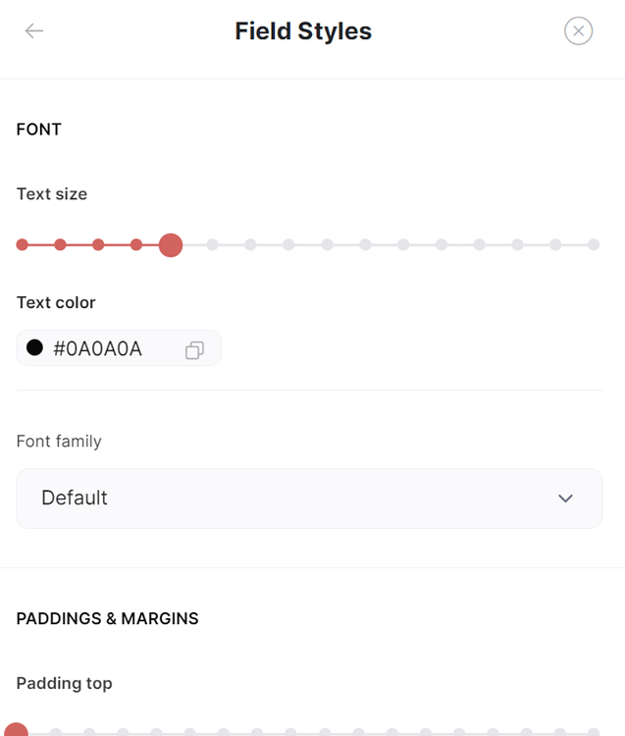Close the Field Styles panel
The image size is (625, 736).
pyautogui.click(x=578, y=31)
